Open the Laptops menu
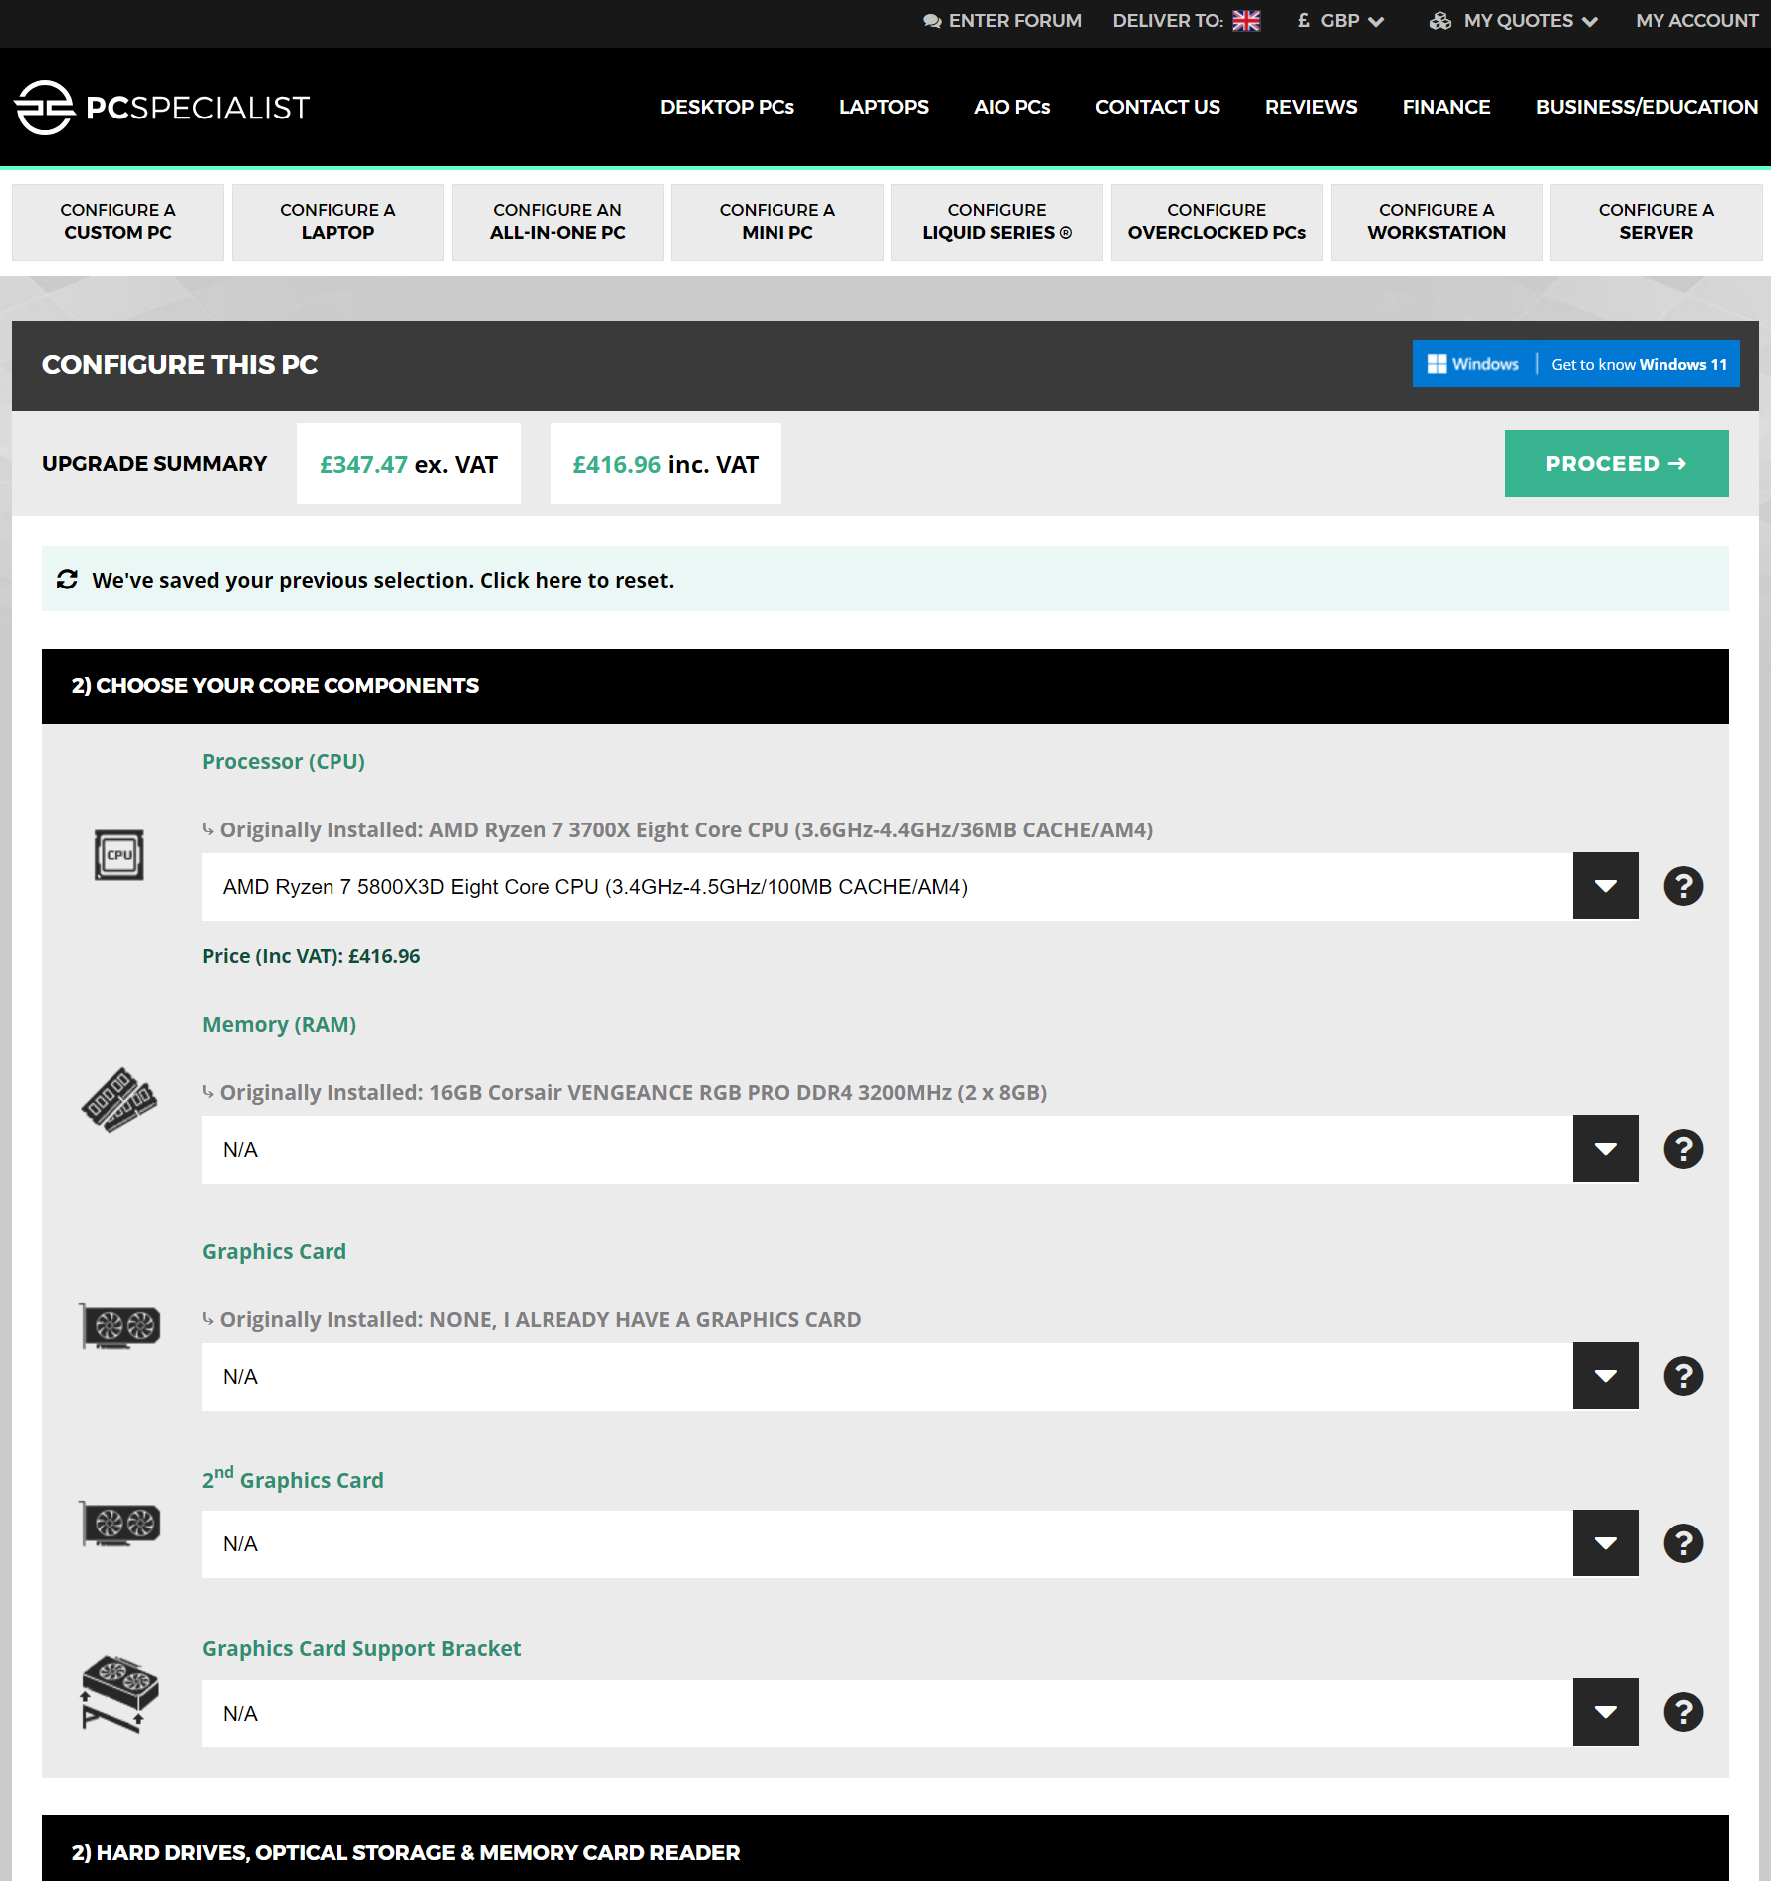Viewport: 1771px width, 1881px height. tap(883, 107)
